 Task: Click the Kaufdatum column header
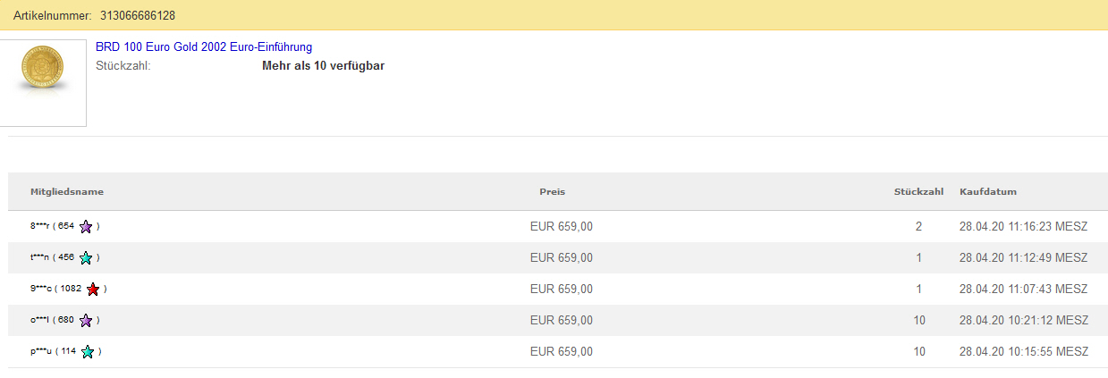[x=987, y=192]
